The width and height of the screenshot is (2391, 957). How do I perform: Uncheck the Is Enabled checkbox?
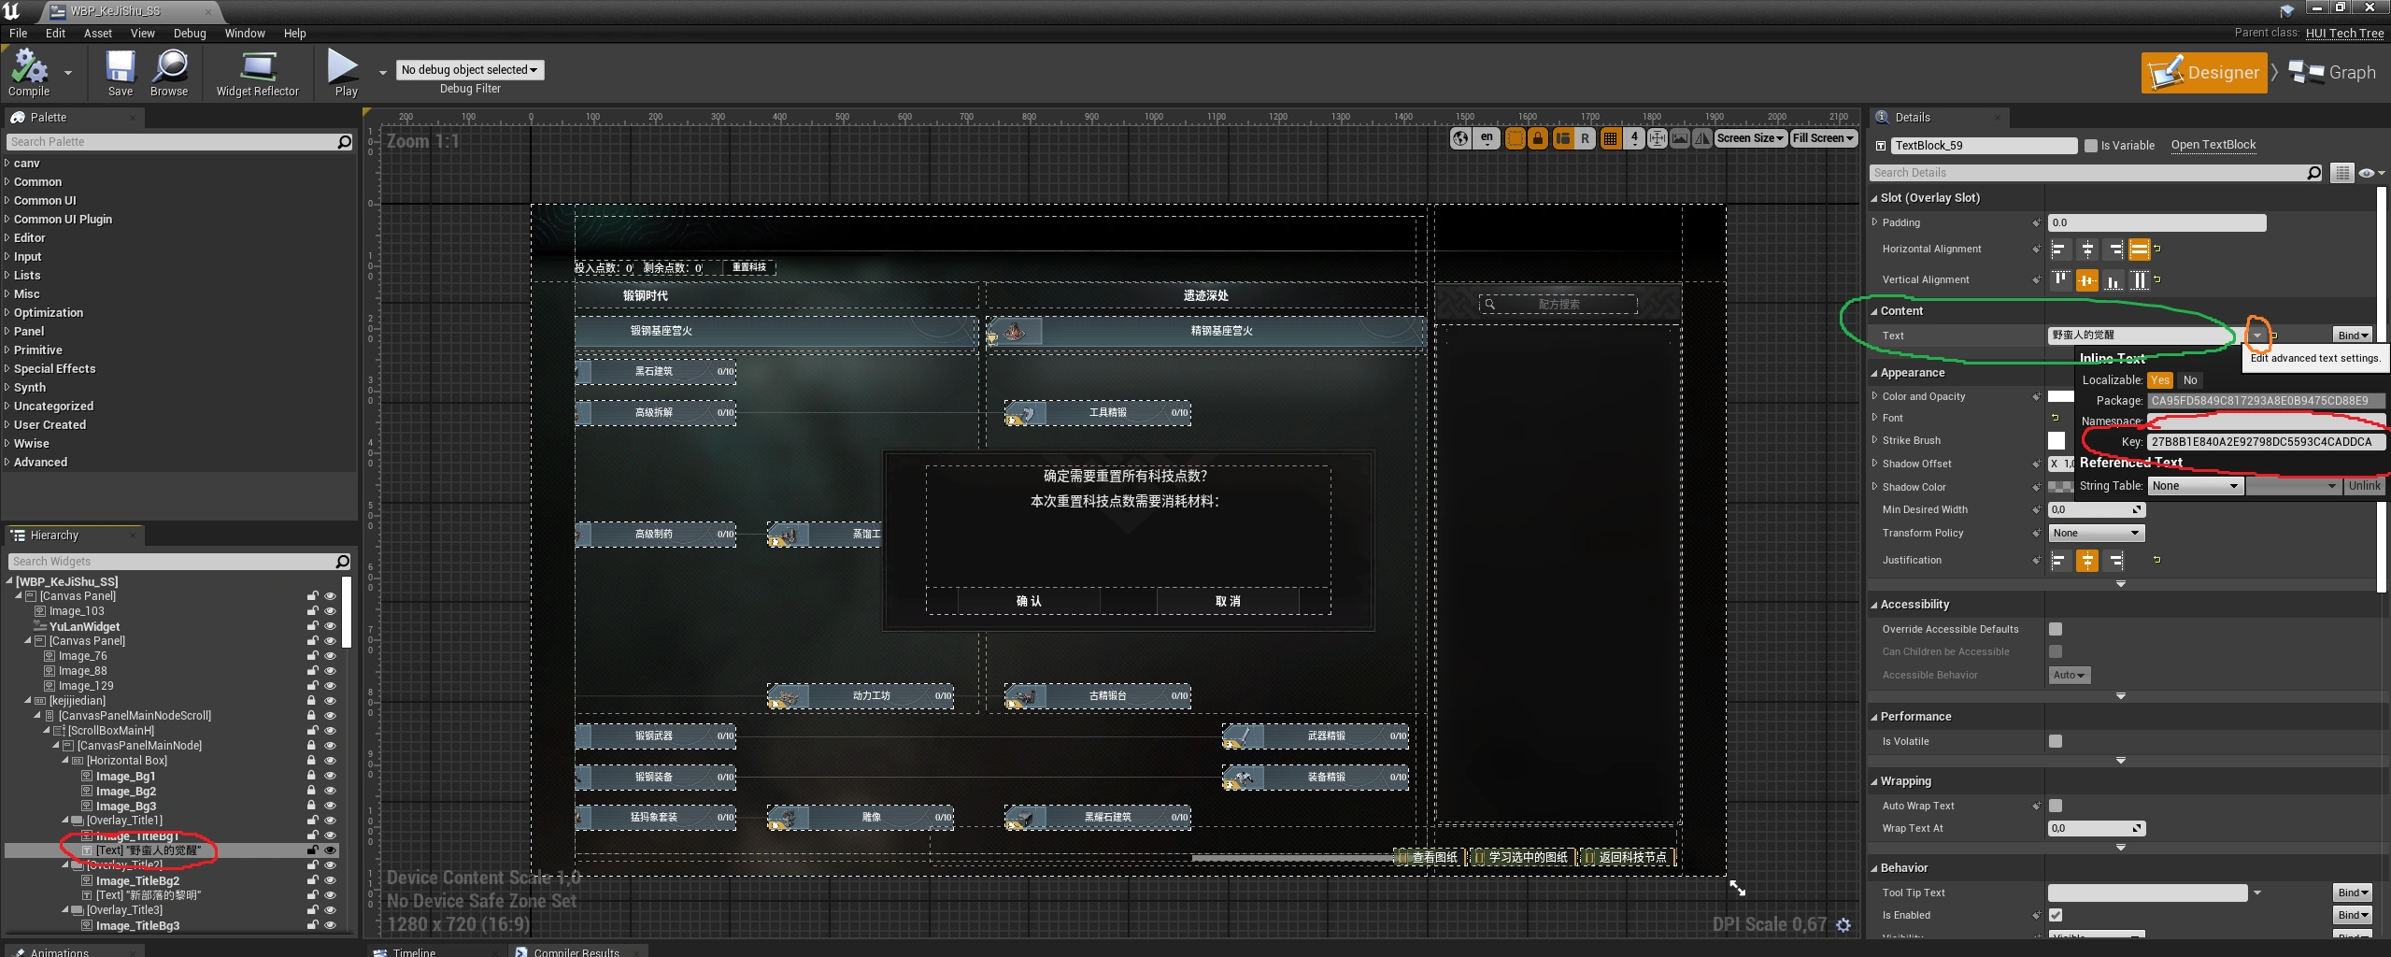tap(2056, 915)
